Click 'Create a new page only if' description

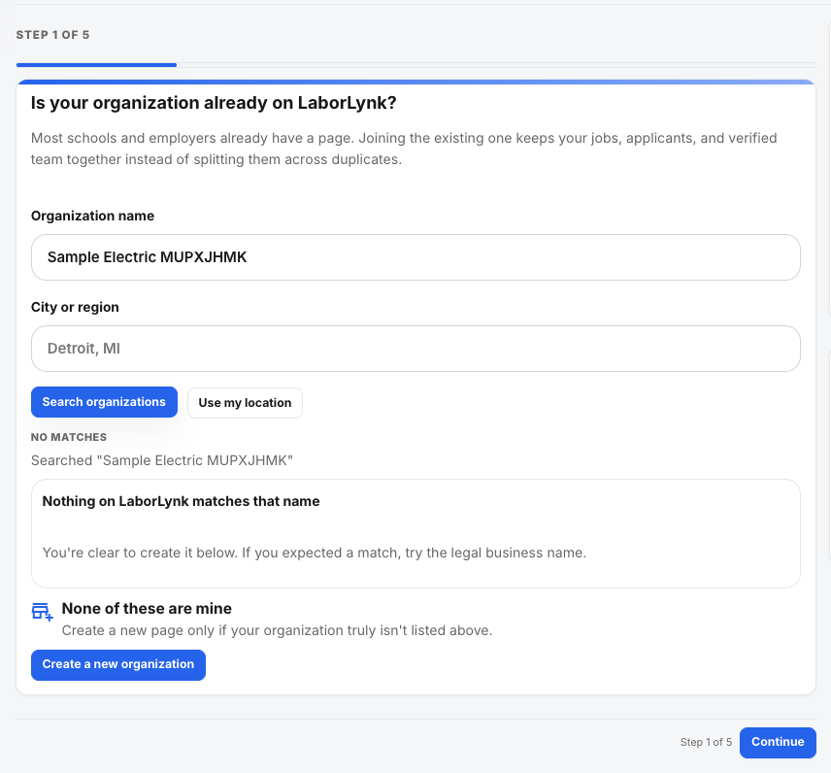278,630
